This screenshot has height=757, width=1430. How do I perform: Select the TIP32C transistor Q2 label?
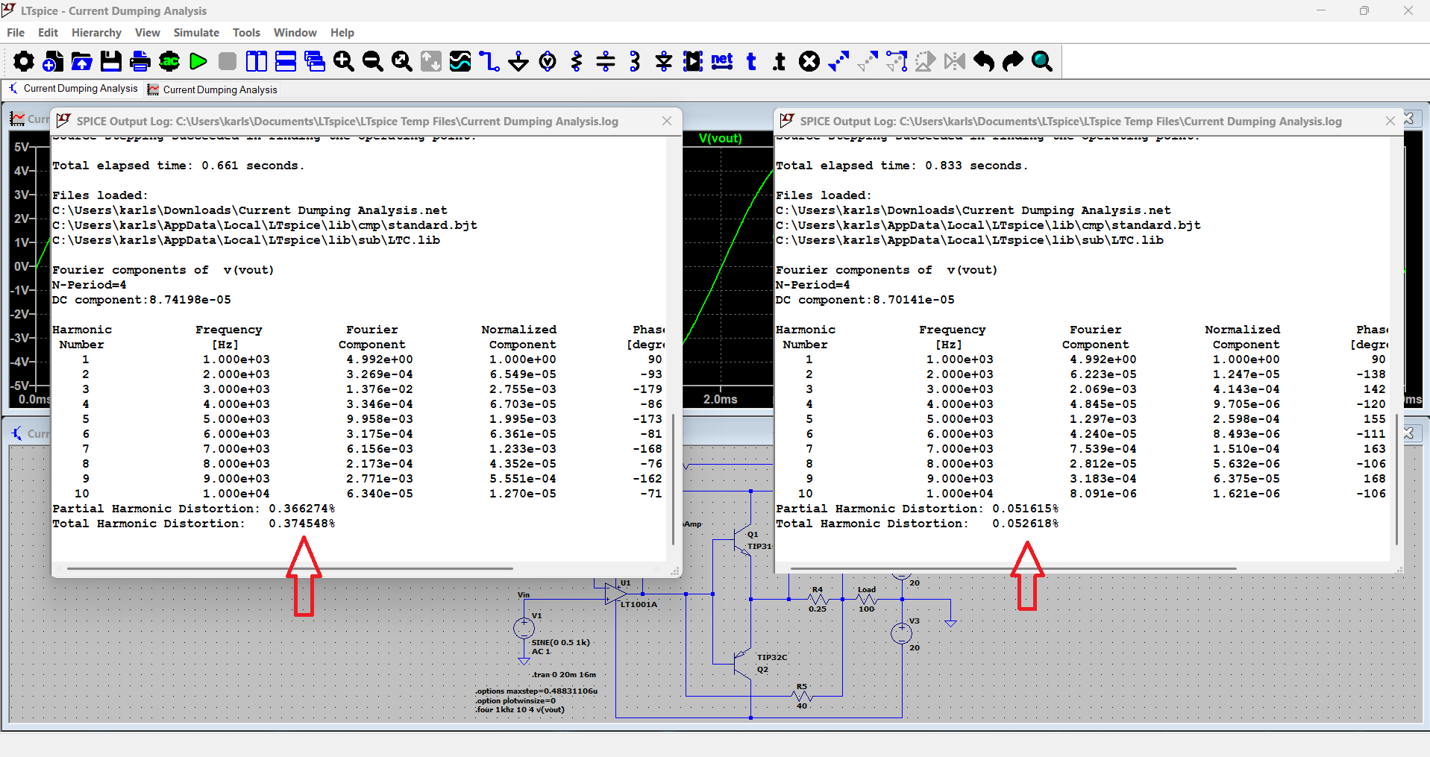772,658
